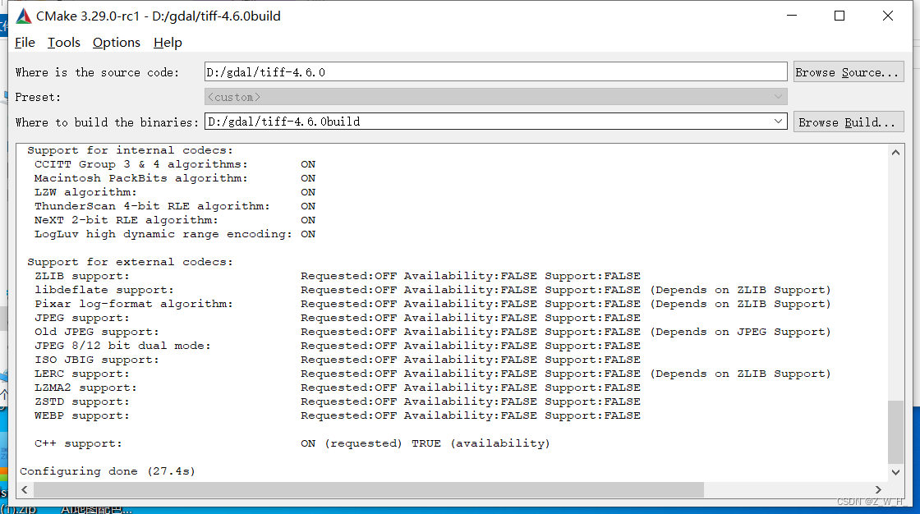Screen dimensions: 920x514
Task: Click the Browse Build button
Action: pos(848,122)
